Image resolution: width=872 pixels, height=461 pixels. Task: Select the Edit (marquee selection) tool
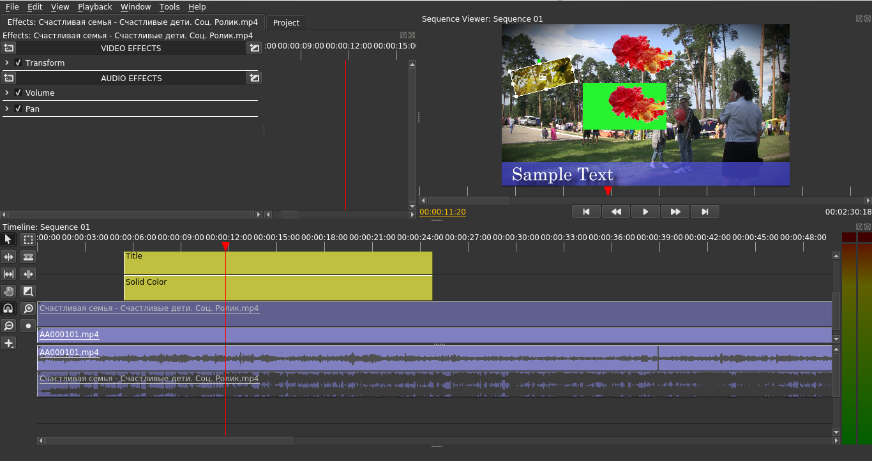click(x=28, y=239)
